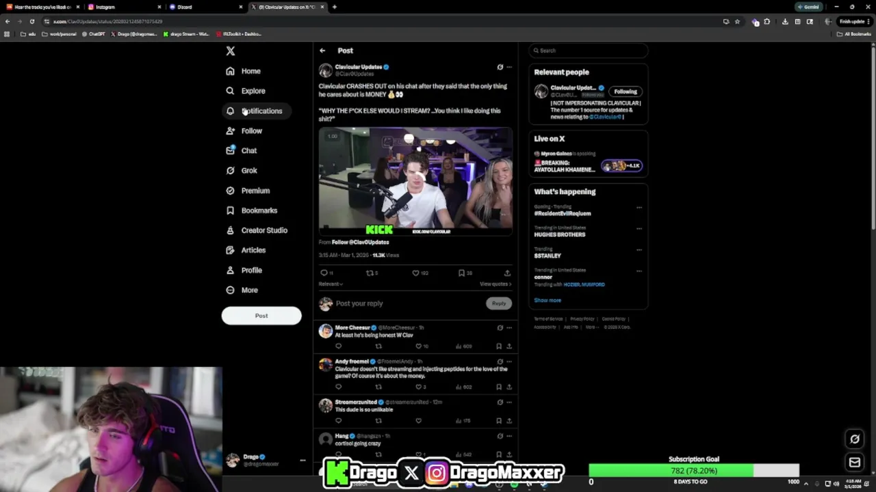
Task: Click the Following button for Clavicular Updates
Action: click(x=626, y=92)
